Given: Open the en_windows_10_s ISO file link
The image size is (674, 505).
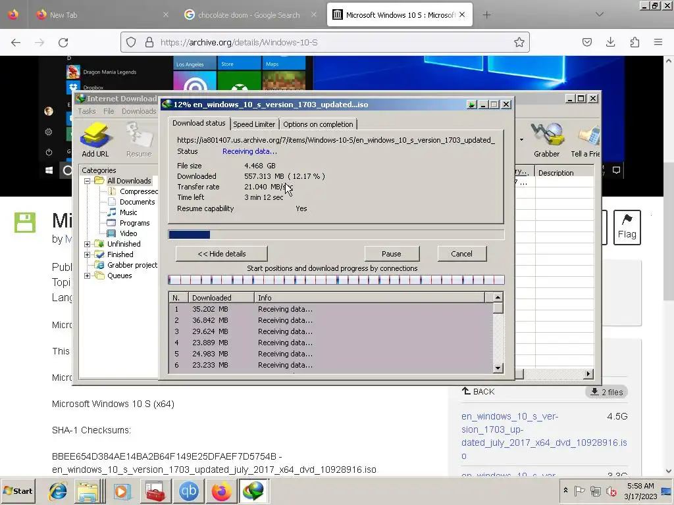Looking at the screenshot, I should (x=544, y=436).
